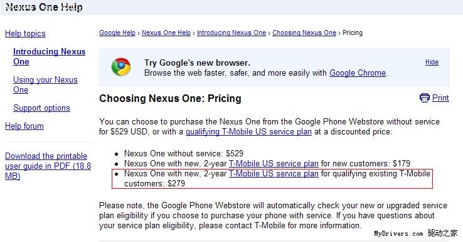Image resolution: width=463 pixels, height=242 pixels.
Task: Open Introducing Nexus One breadcrumb link
Action: tap(231, 33)
